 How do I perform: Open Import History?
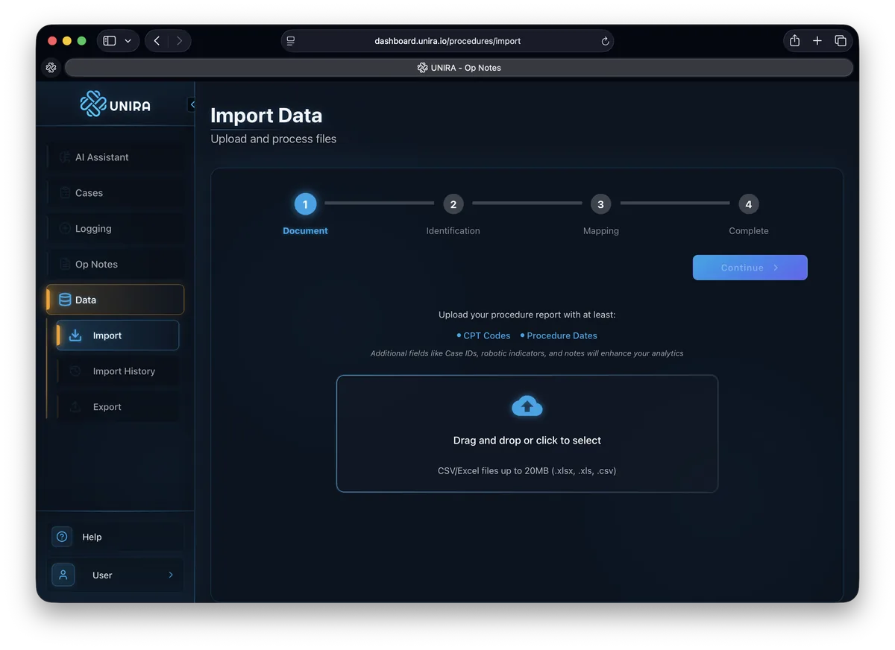pos(118,371)
